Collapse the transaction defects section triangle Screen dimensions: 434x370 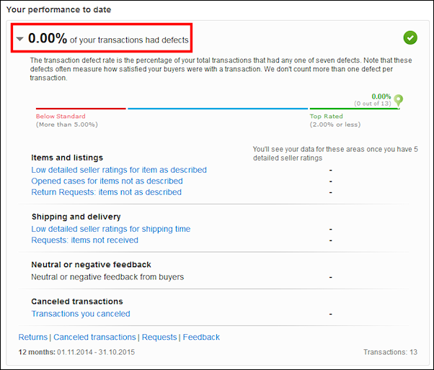[20, 39]
